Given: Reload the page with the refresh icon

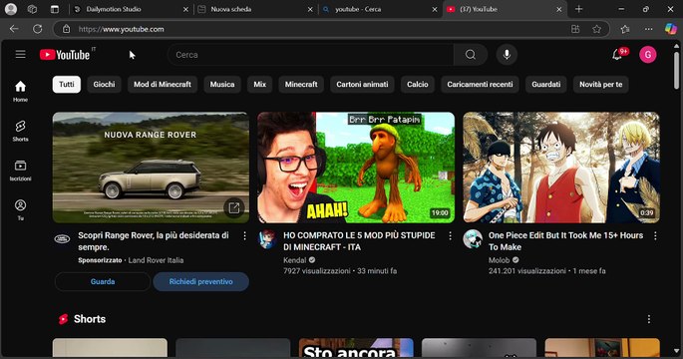Looking at the screenshot, I should [x=38, y=29].
